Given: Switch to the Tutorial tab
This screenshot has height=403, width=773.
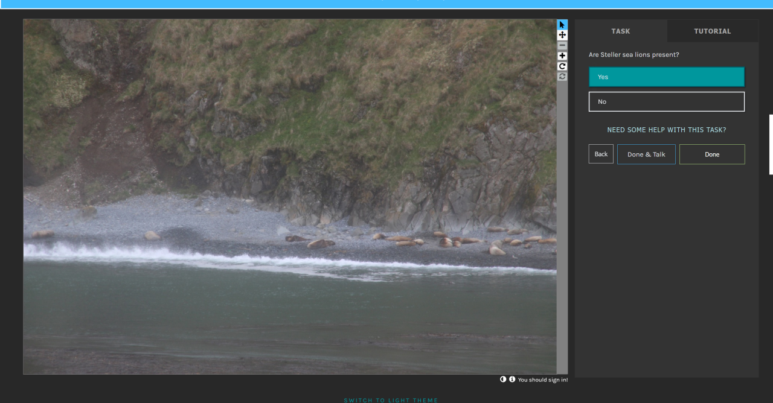Looking at the screenshot, I should [x=713, y=31].
